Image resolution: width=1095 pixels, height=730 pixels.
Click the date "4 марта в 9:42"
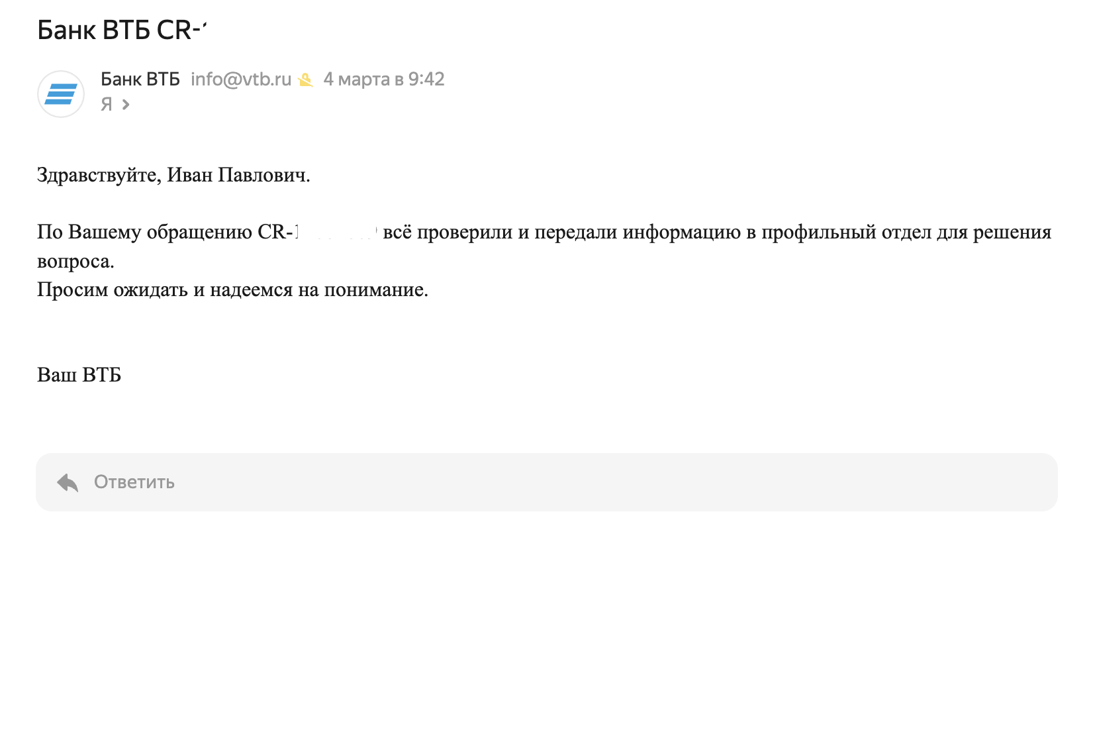[384, 79]
